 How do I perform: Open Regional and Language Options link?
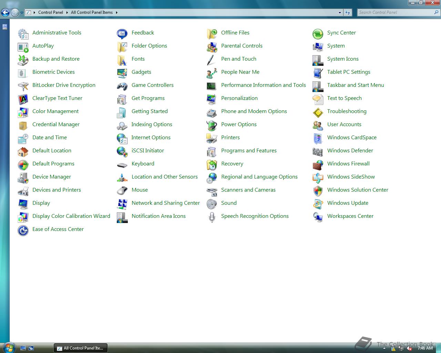point(259,176)
